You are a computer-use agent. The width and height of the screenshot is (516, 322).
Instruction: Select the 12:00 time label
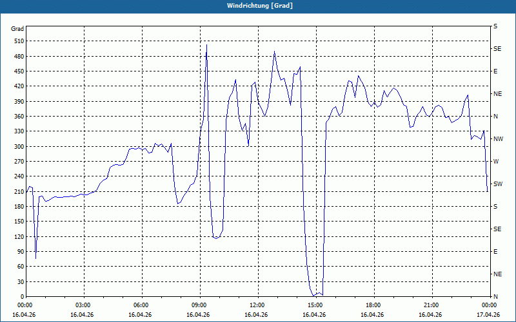pyautogui.click(x=256, y=305)
